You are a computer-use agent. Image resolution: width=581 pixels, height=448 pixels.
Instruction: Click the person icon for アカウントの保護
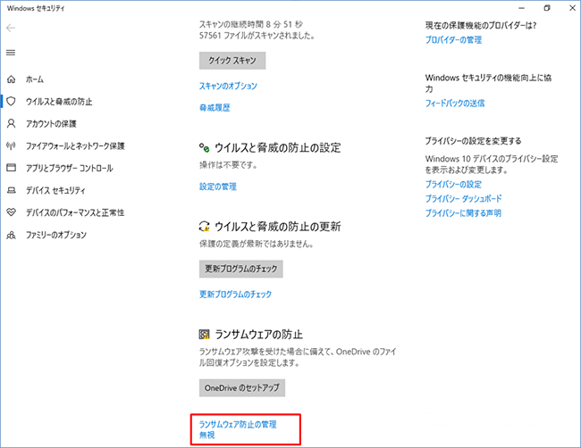(11, 123)
